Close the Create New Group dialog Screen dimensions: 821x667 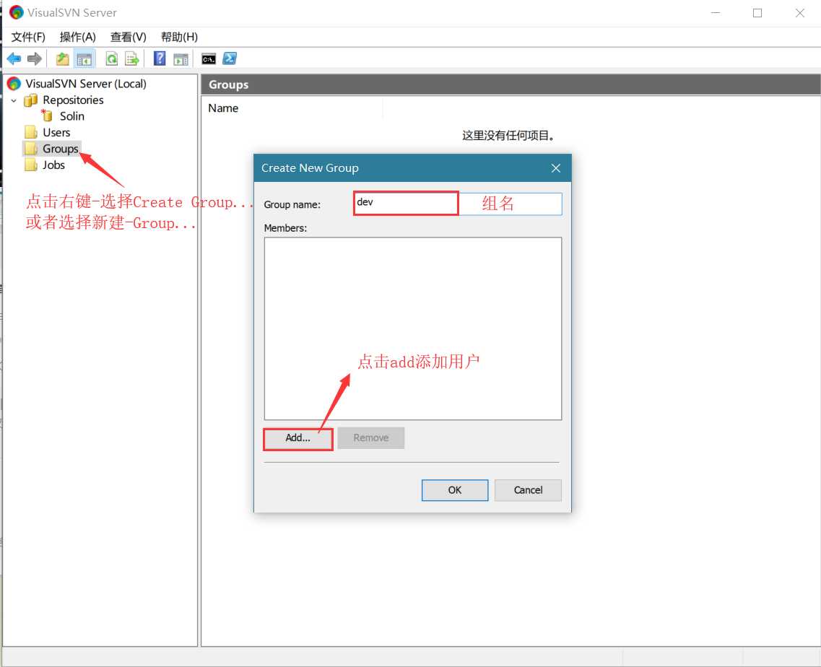pyautogui.click(x=555, y=168)
